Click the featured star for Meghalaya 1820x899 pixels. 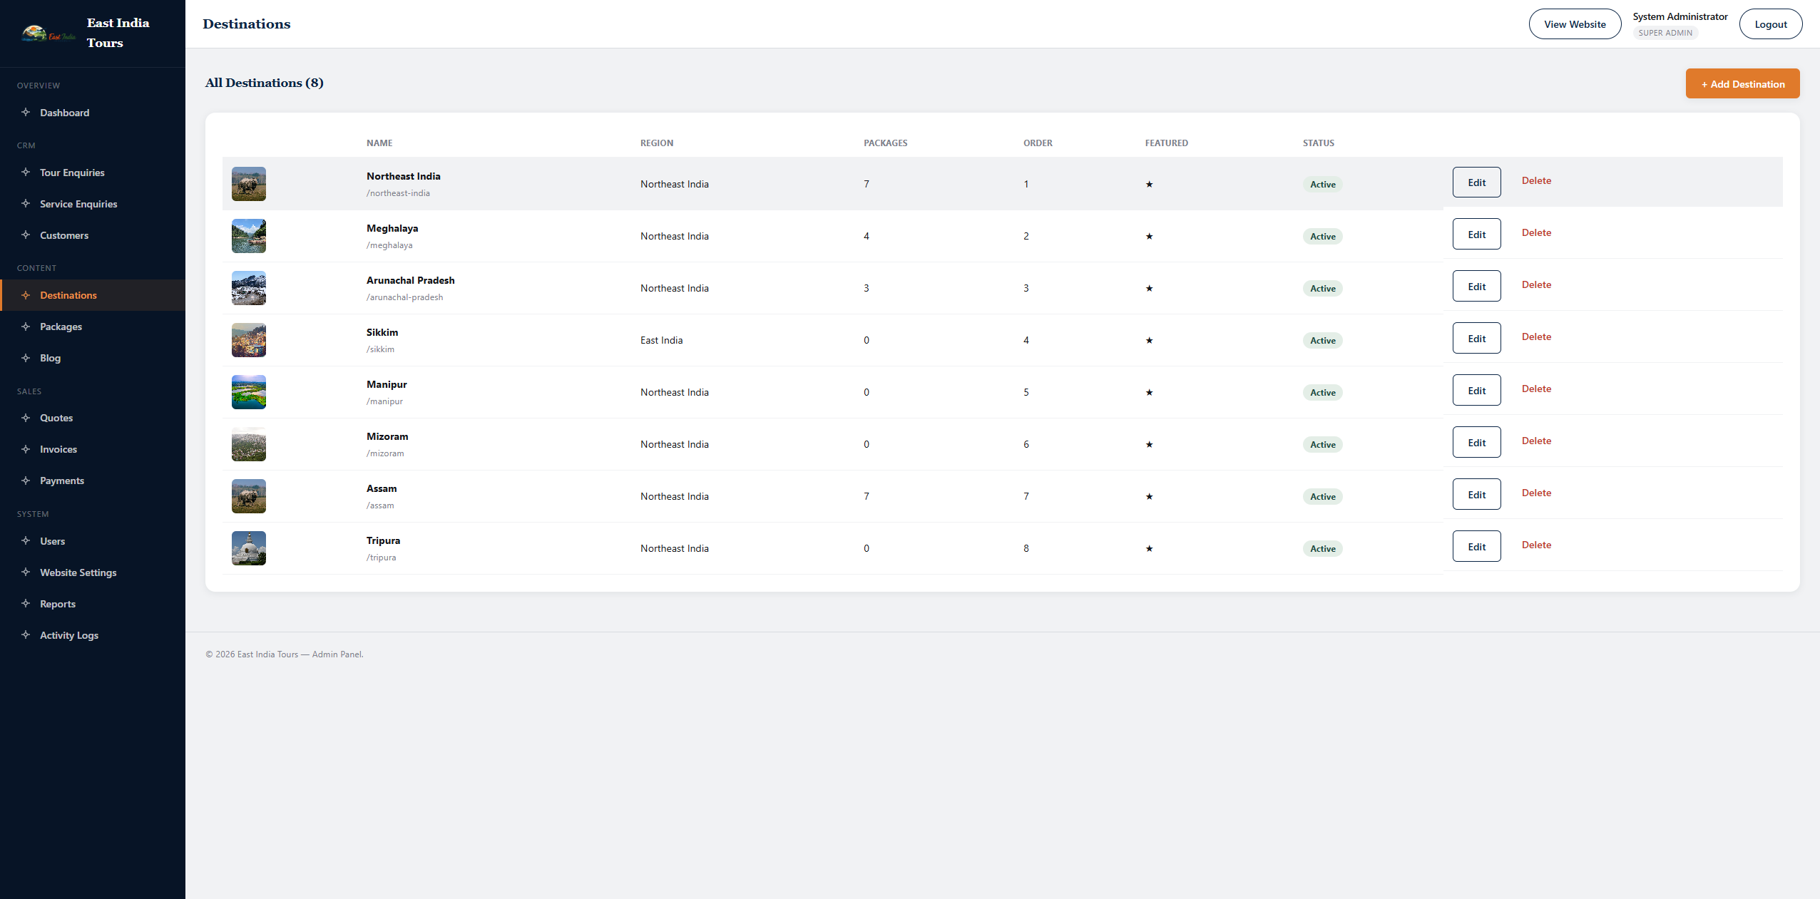1149,236
